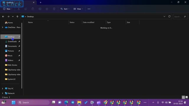Click the Share icon in toolbar

tap(47, 9)
